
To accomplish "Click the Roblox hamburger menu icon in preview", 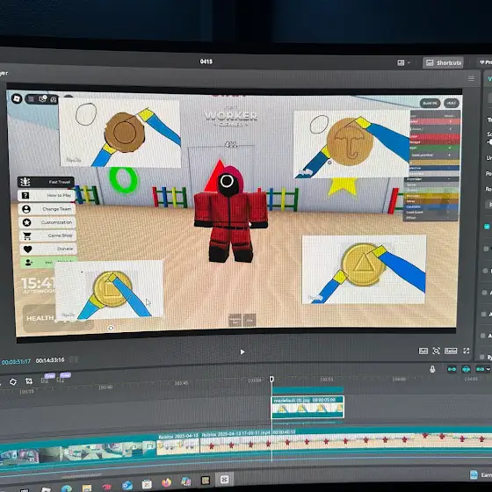I will 31,99.
